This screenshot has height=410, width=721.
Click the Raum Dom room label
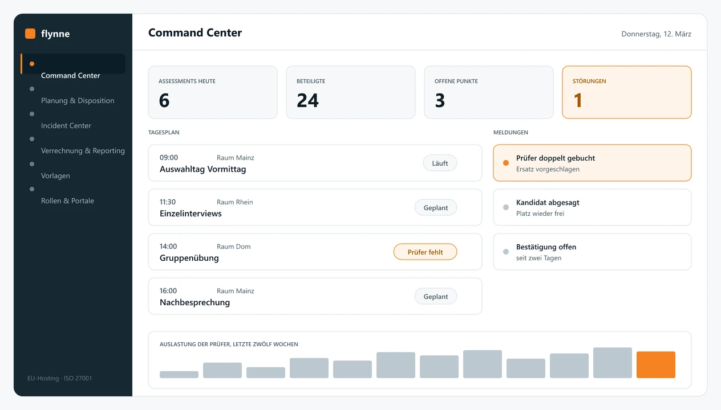pyautogui.click(x=234, y=247)
